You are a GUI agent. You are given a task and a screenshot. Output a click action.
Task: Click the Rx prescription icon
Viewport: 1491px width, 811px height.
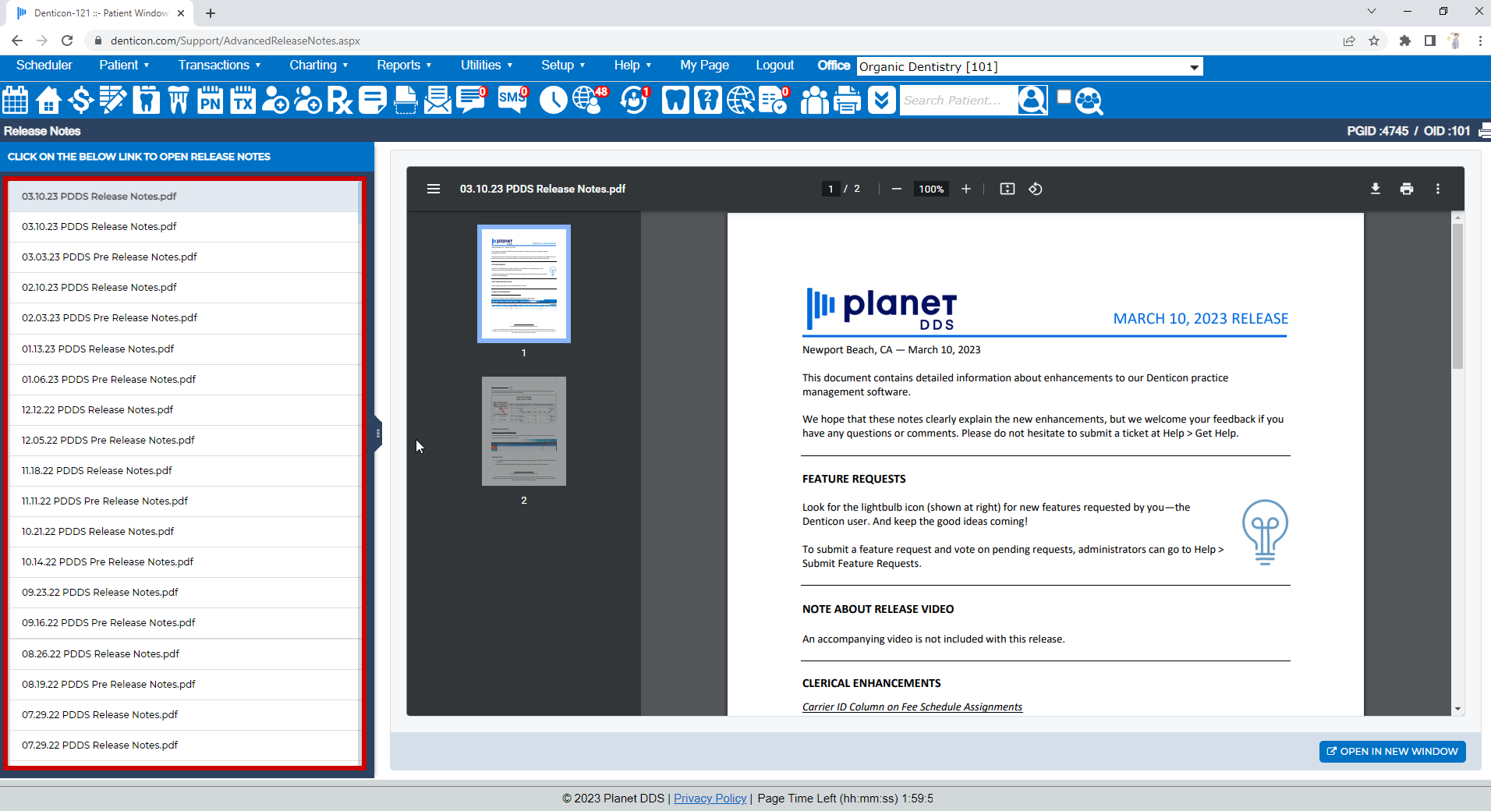pos(340,101)
